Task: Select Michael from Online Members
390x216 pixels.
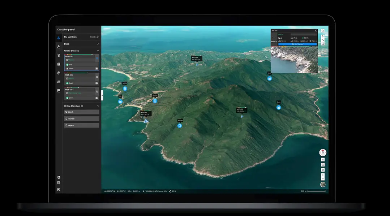Action: click(x=81, y=118)
